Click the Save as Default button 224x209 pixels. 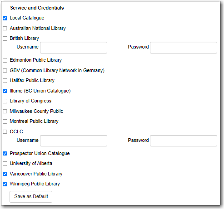[31, 197]
